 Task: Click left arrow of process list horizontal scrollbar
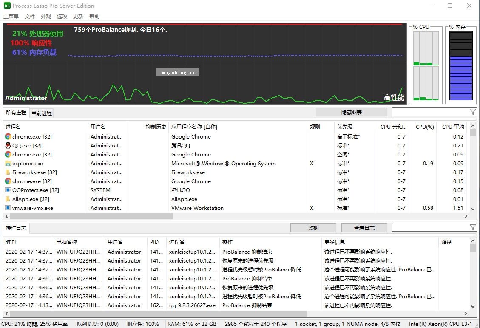pos(6,216)
